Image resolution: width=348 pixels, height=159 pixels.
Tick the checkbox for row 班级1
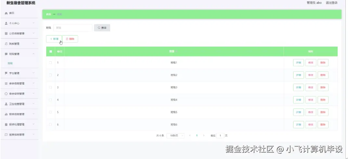tap(50, 63)
